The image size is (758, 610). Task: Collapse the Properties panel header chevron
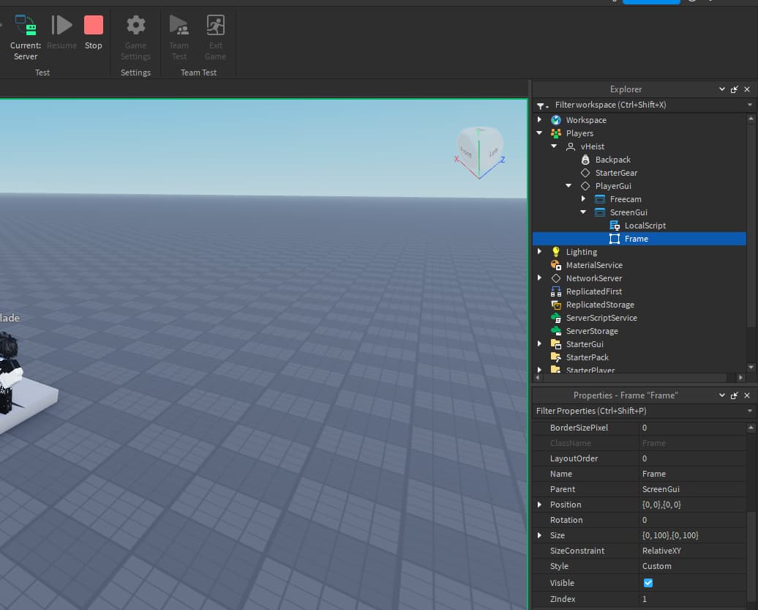pyautogui.click(x=721, y=395)
